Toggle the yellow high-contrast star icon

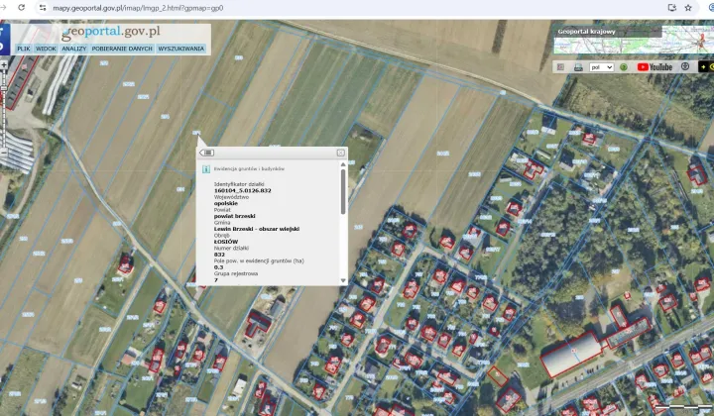tap(703, 67)
